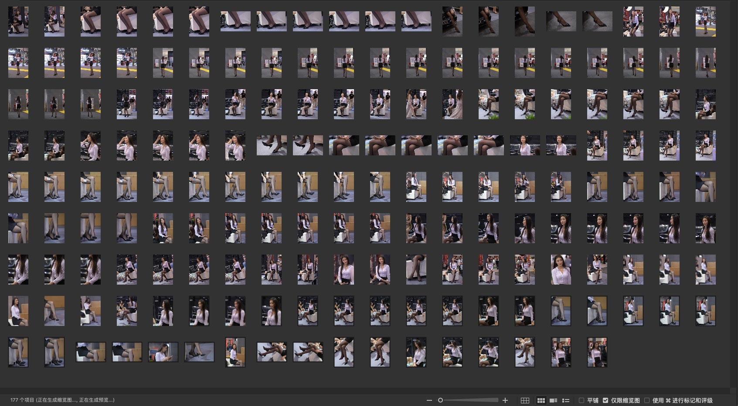The image size is (738, 406).
Task: Select the last thumbnail in the bottom row
Action: pyautogui.click(x=597, y=352)
